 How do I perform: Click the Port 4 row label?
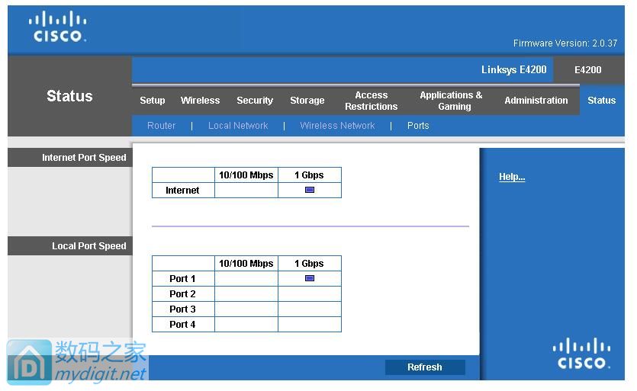(x=182, y=325)
